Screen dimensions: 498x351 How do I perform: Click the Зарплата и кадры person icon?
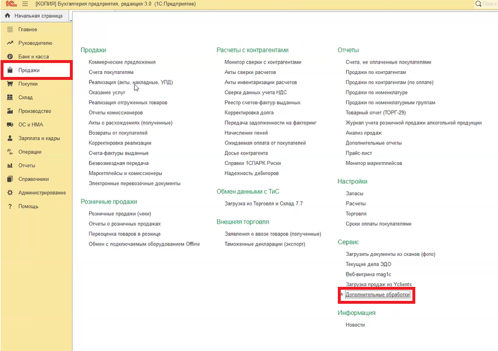[10, 138]
